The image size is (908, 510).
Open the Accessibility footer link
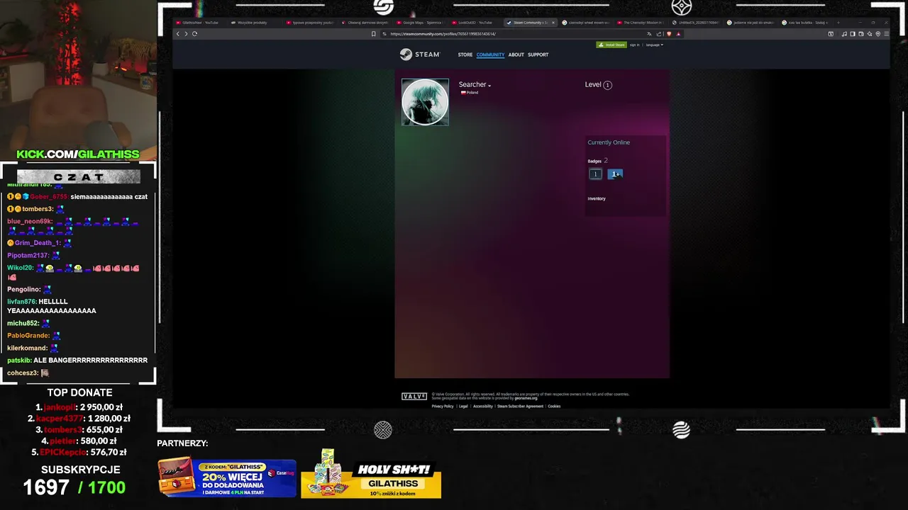(x=482, y=407)
